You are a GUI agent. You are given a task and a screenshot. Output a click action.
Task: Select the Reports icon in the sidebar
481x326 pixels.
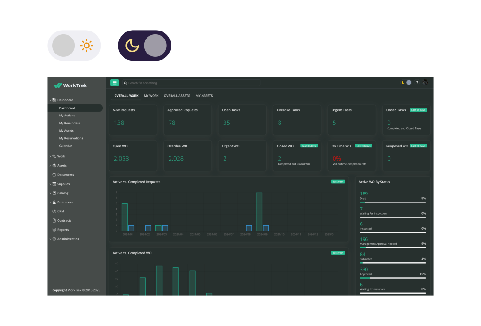pyautogui.click(x=54, y=229)
